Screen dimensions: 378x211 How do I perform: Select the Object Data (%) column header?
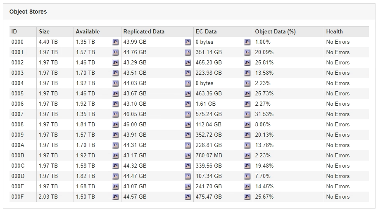[275, 31]
